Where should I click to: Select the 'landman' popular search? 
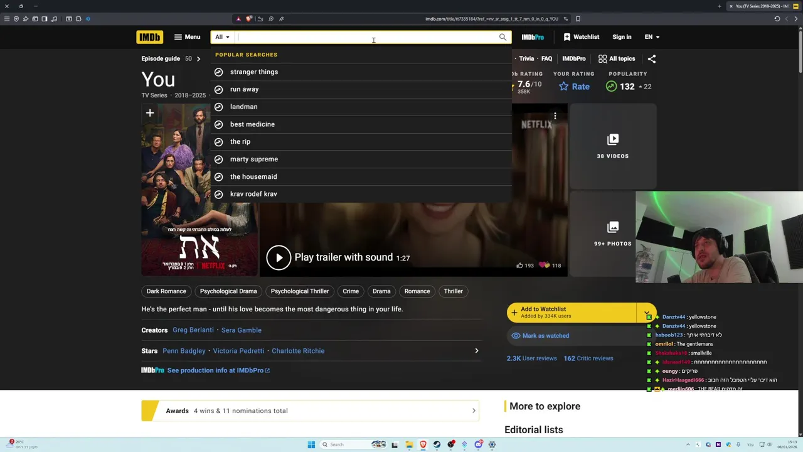click(361, 107)
